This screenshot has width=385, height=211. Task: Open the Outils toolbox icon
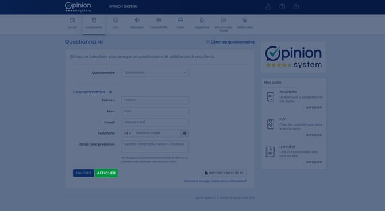coord(180,20)
